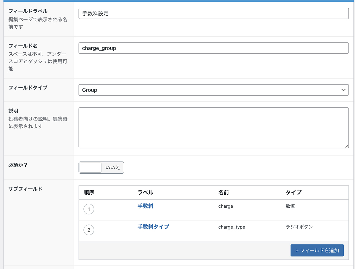Screen dimensions: 355x269
Task: Click the name cell "charge_type"
Action: click(232, 227)
